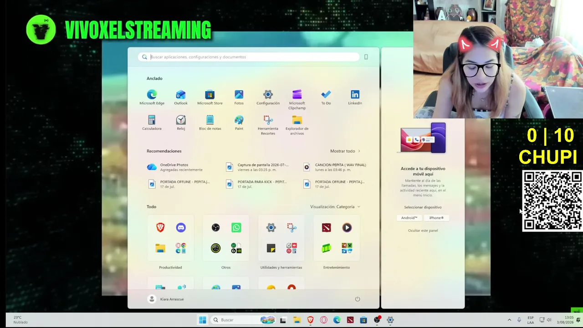583x328 pixels.
Task: Open LinkedIn from pinned apps
Action: coord(355,97)
